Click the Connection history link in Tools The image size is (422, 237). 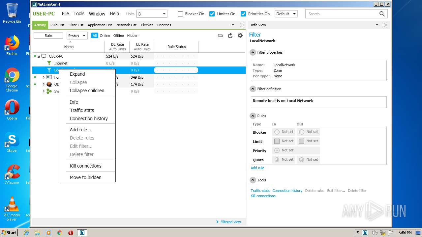(287, 191)
